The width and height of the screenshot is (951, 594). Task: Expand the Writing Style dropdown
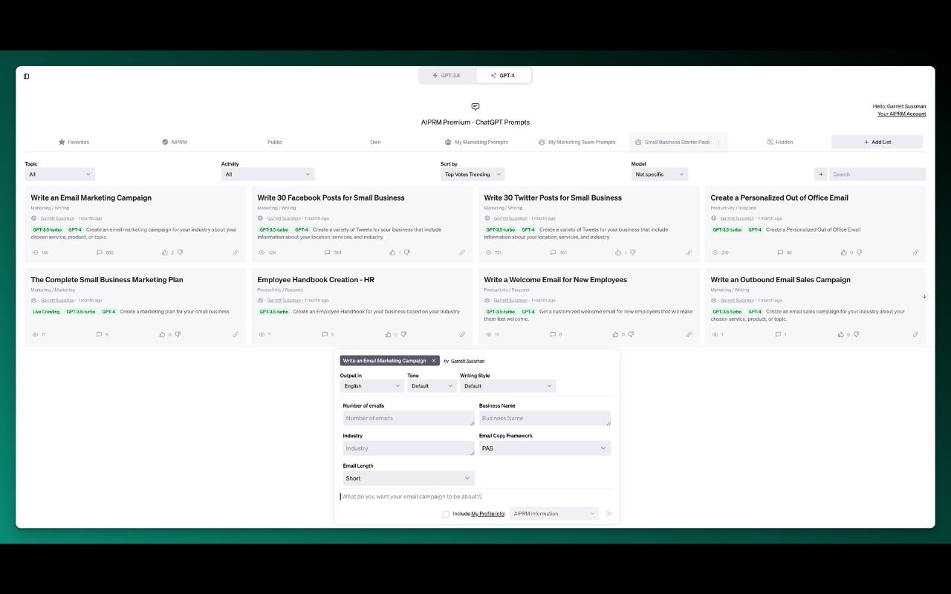[x=507, y=386]
